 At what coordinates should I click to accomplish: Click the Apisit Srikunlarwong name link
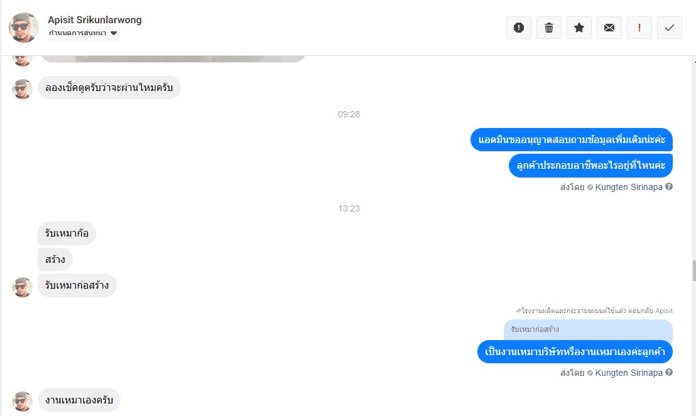95,20
